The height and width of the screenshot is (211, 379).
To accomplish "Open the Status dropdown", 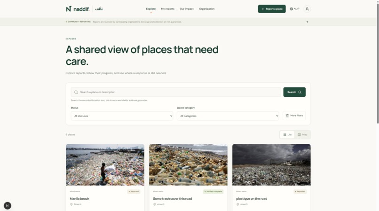I will coord(122,116).
